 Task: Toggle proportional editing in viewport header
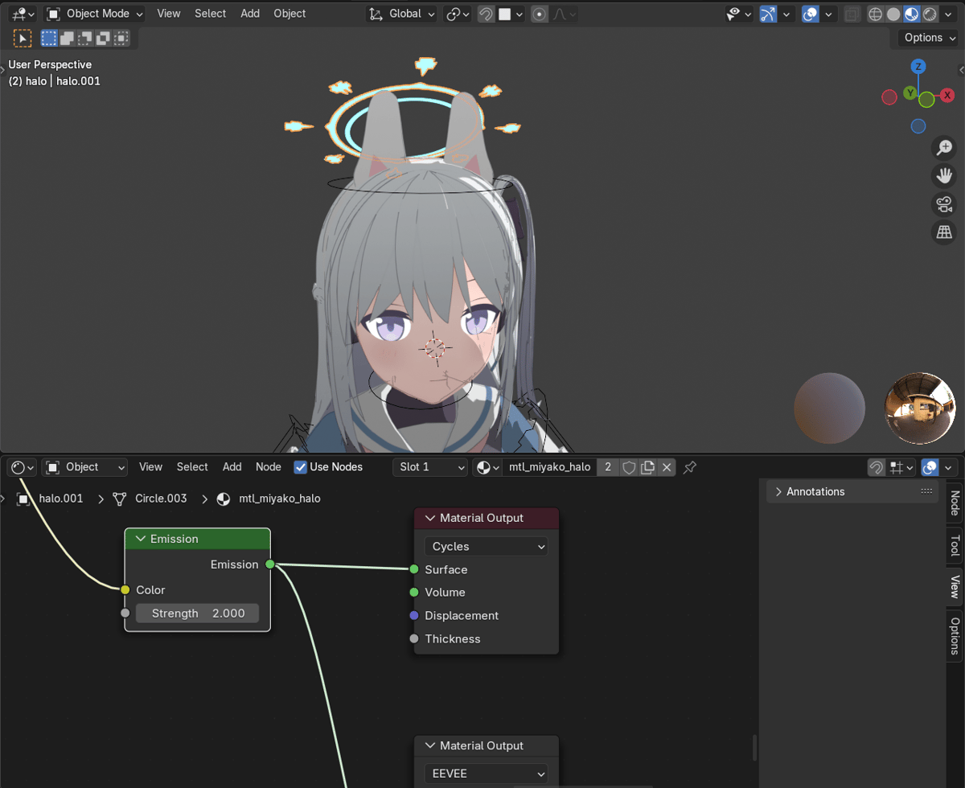[540, 14]
